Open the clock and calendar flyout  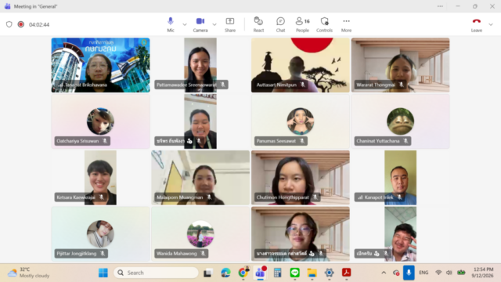[483, 273]
